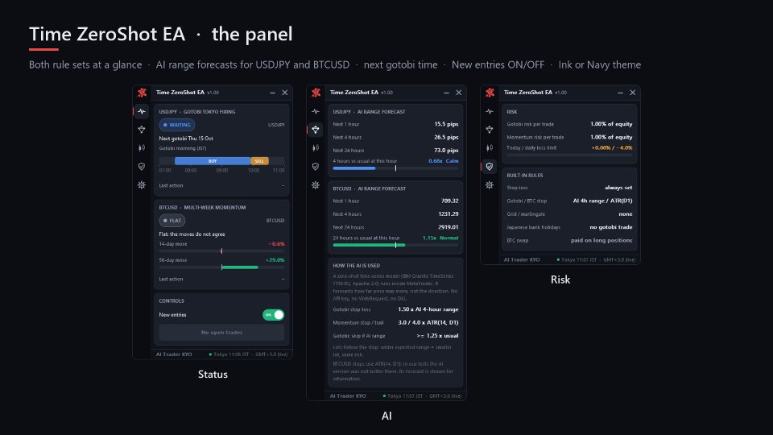
Task: Click the 14-day move indicator bar
Action: coord(222,251)
